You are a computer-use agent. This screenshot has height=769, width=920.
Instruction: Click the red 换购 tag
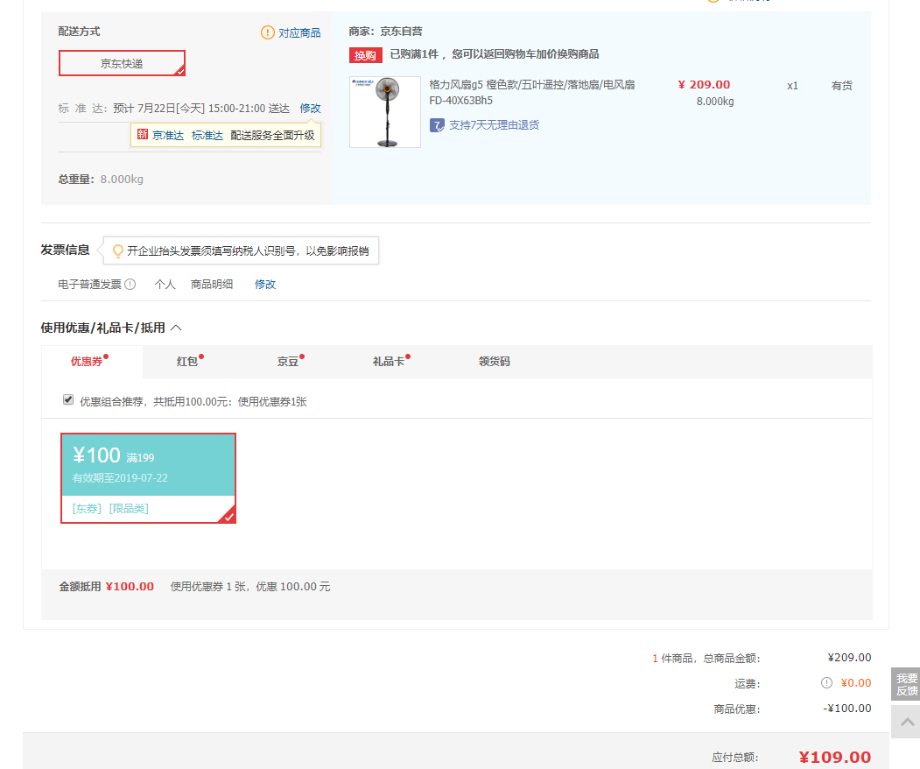click(x=366, y=55)
